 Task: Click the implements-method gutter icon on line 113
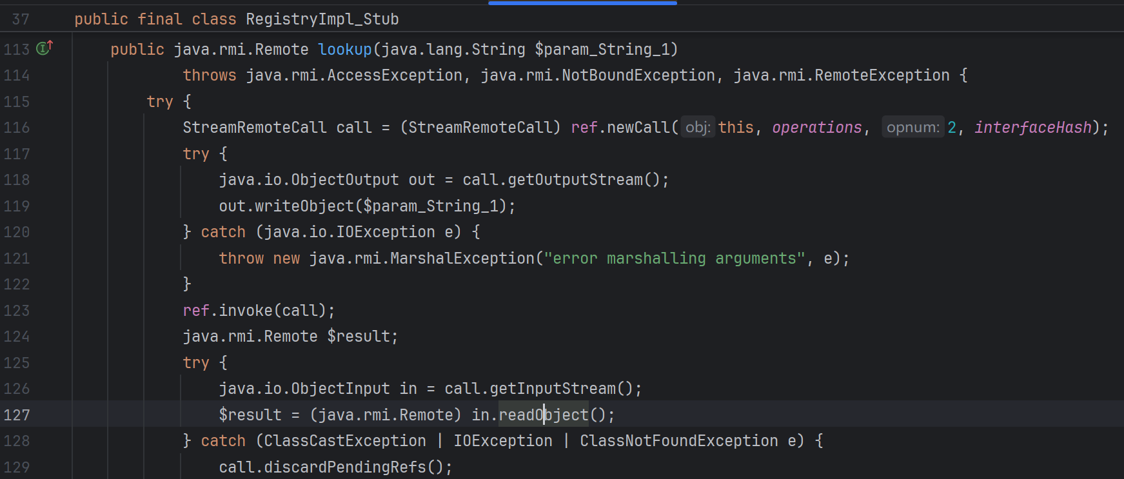pos(44,48)
